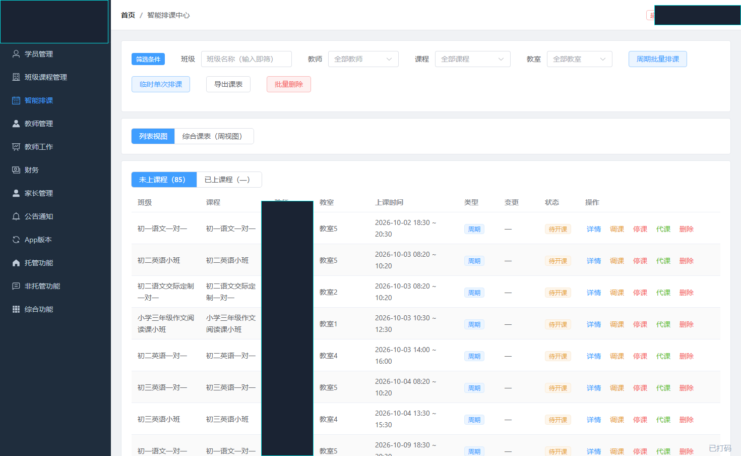Click 停课 for 初二语文交际定制一对一 row

640,293
